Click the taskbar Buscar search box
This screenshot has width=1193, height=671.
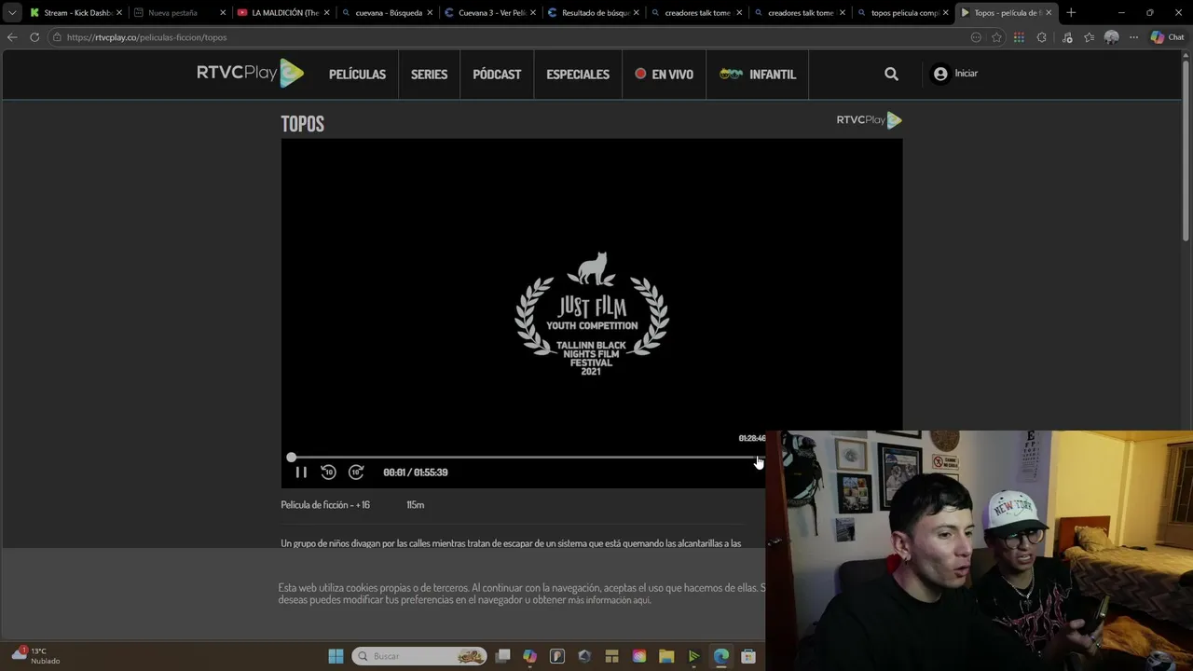click(419, 656)
